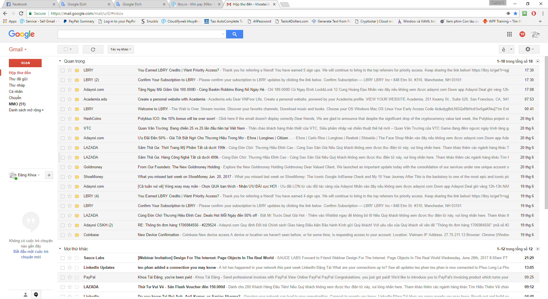
Task: Tick the checkbox for Academia.edu email
Action: tap(63, 99)
